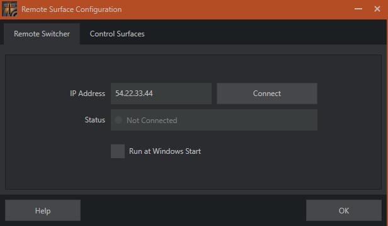
Task: Click the Remote Surface Configuration title text
Action: tap(72, 9)
